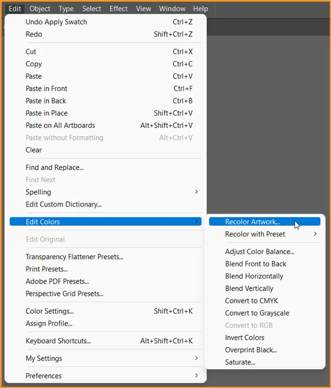The image size is (331, 388).
Task: Choose Find and Replace
Action: click(55, 167)
